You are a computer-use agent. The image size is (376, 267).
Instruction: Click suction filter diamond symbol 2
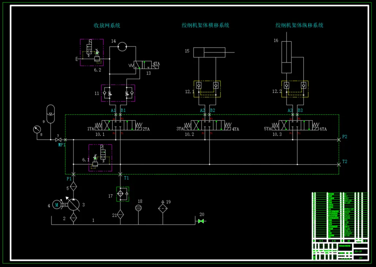point(73,218)
